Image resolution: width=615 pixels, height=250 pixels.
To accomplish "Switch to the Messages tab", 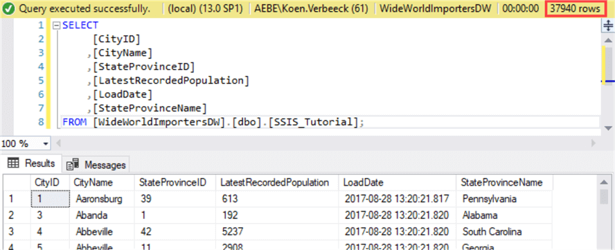I will 96,165.
